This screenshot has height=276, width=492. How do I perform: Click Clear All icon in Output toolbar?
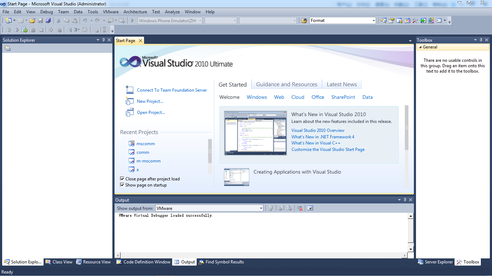[299, 208]
